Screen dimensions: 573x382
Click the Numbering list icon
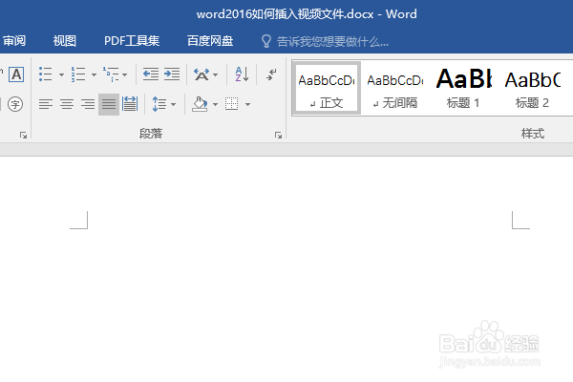pyautogui.click(x=78, y=74)
